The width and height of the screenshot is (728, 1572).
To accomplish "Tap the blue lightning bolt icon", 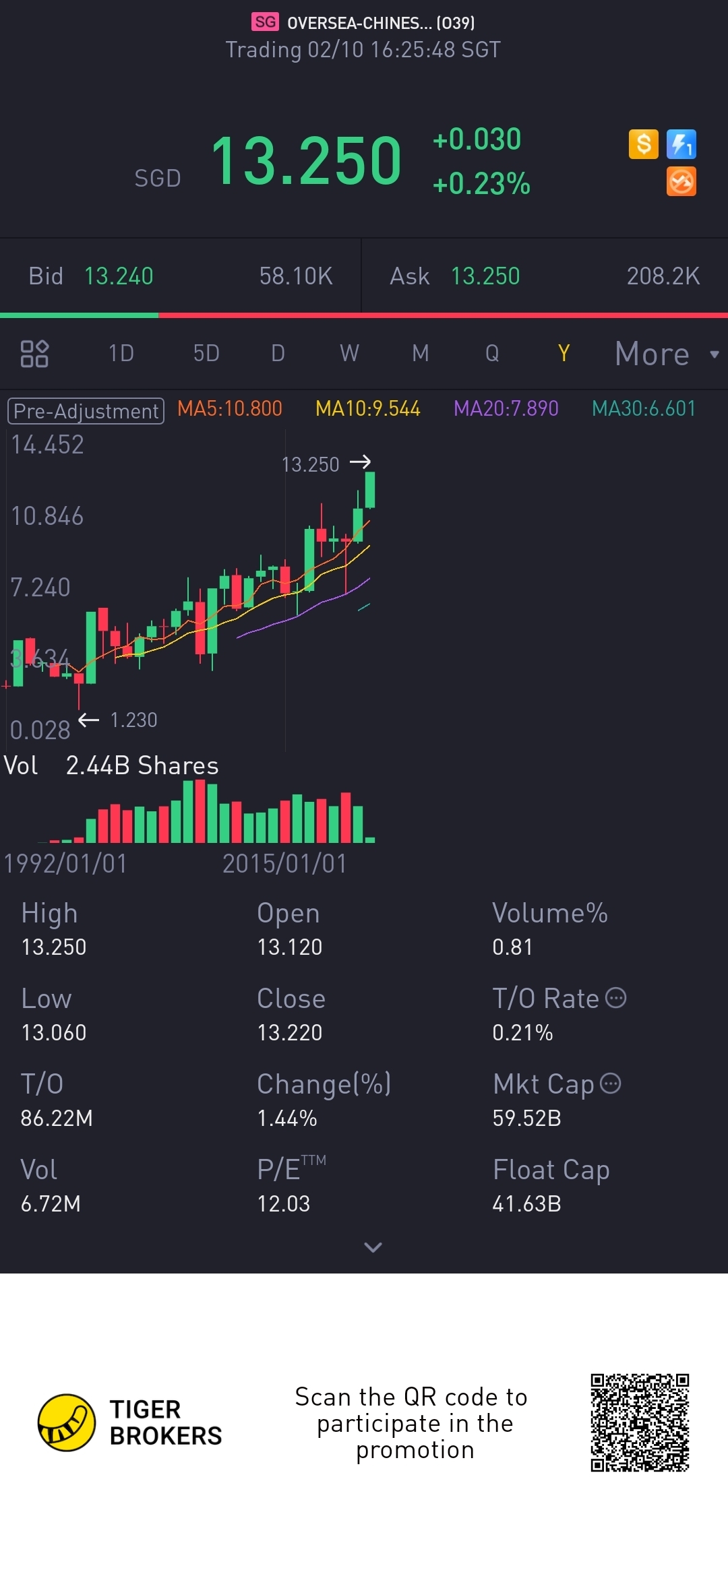I will [x=681, y=144].
